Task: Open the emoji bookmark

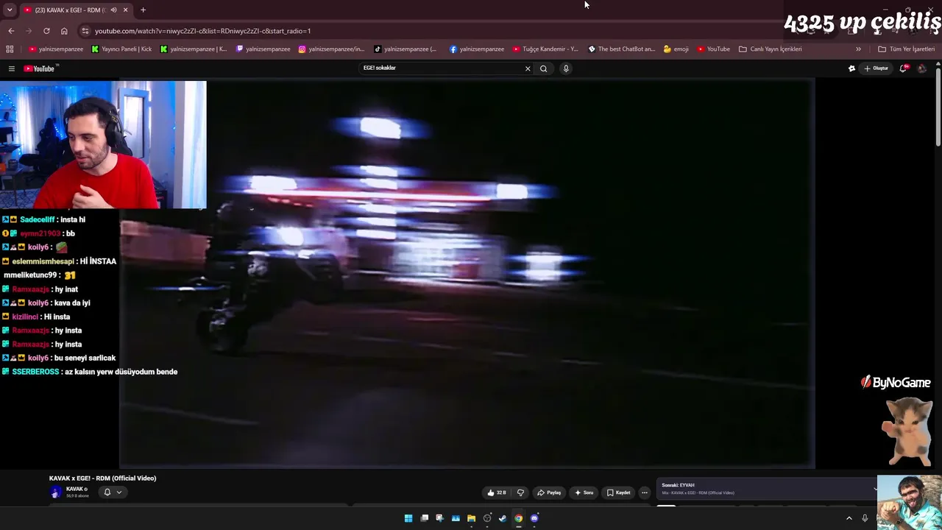Action: pyautogui.click(x=676, y=49)
